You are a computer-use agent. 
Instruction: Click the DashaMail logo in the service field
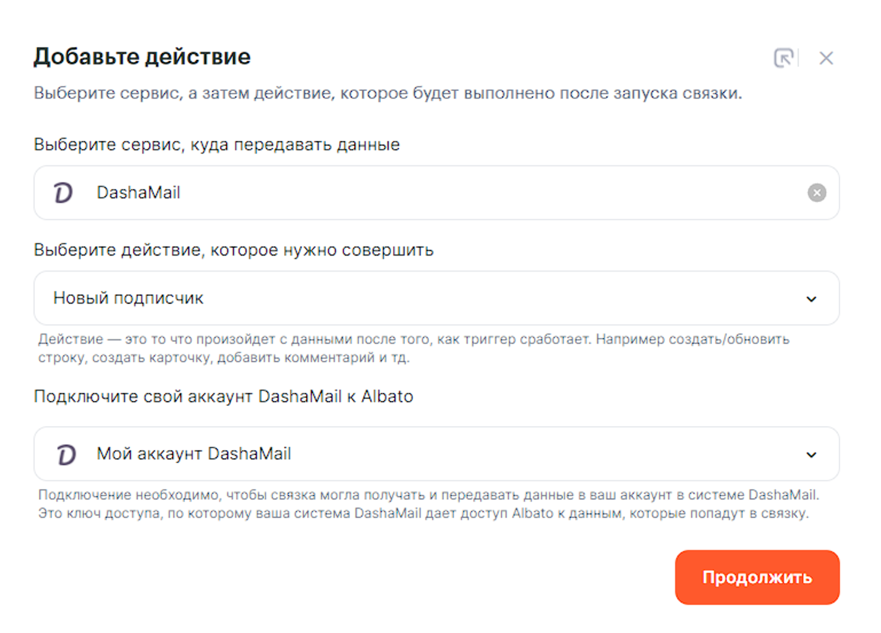(63, 193)
